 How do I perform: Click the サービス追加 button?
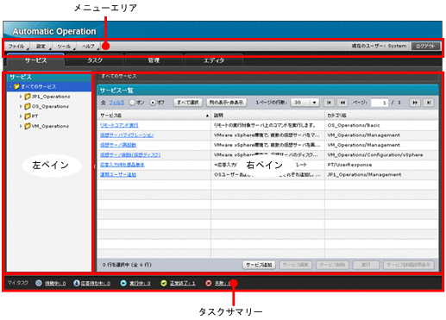[259, 265]
